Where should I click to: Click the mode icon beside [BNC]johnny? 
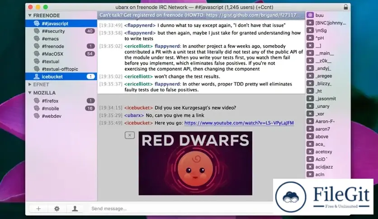coord(310,23)
